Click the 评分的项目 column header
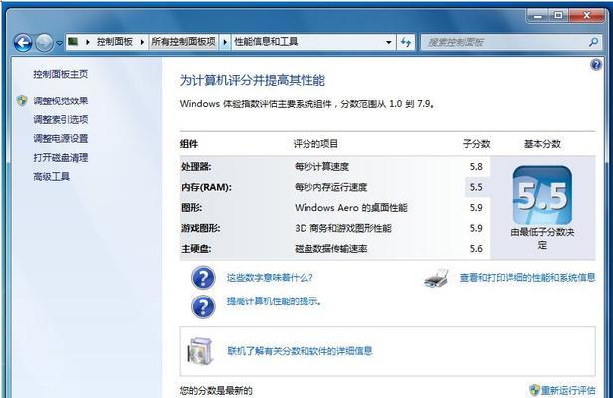613x398 pixels. pyautogui.click(x=315, y=144)
